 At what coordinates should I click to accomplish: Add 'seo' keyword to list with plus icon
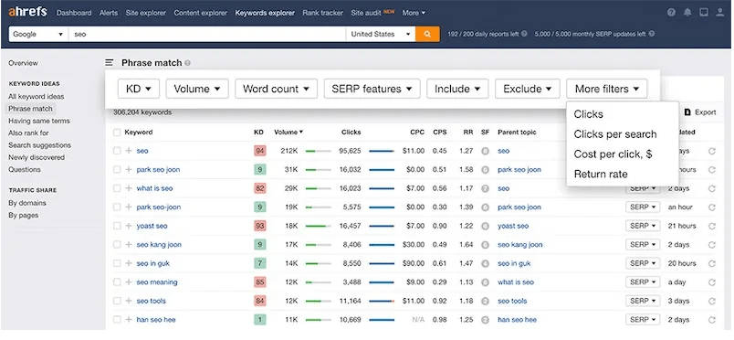point(128,151)
